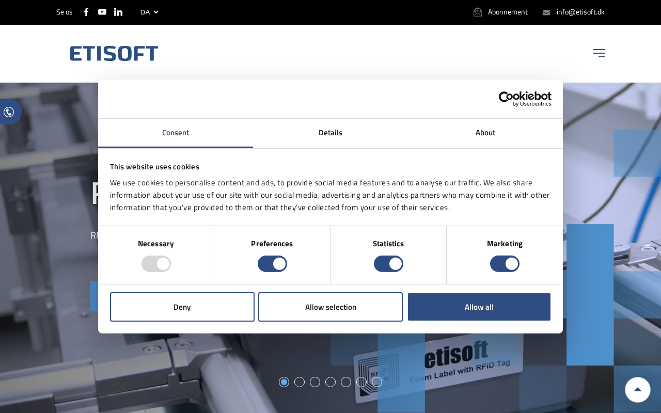The image size is (661, 413).
Task: Switch to the Consent tab
Action: (x=176, y=133)
